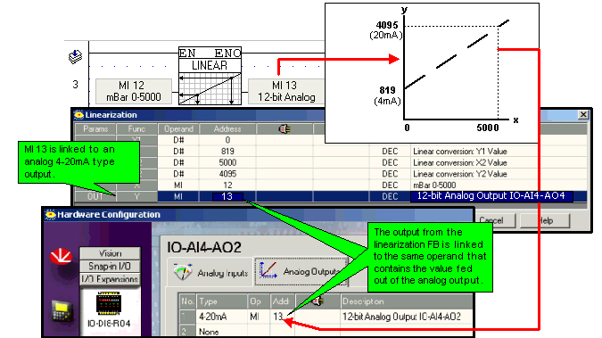This screenshot has height=338, width=602.
Task: Click the Cancel button in Linearization
Action: click(x=491, y=220)
